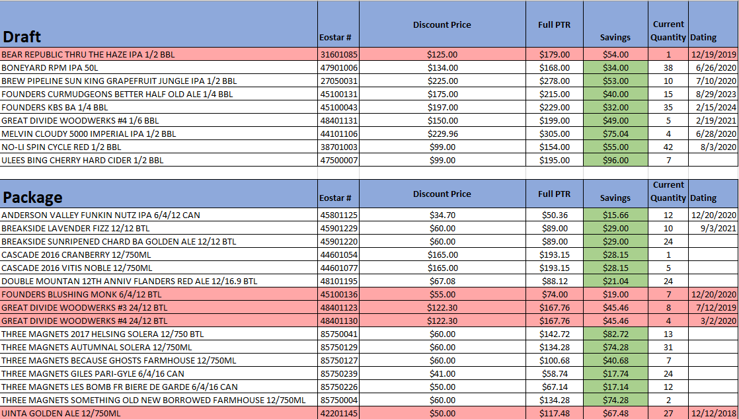This screenshot has width=739, height=419.
Task: Click the $15.66 savings cell
Action: pos(615,215)
